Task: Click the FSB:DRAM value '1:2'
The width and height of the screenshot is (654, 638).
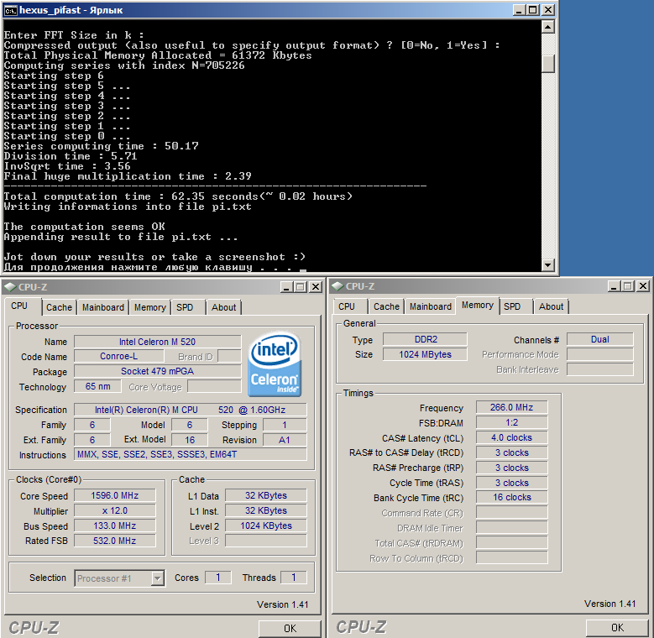Action: tap(512, 422)
